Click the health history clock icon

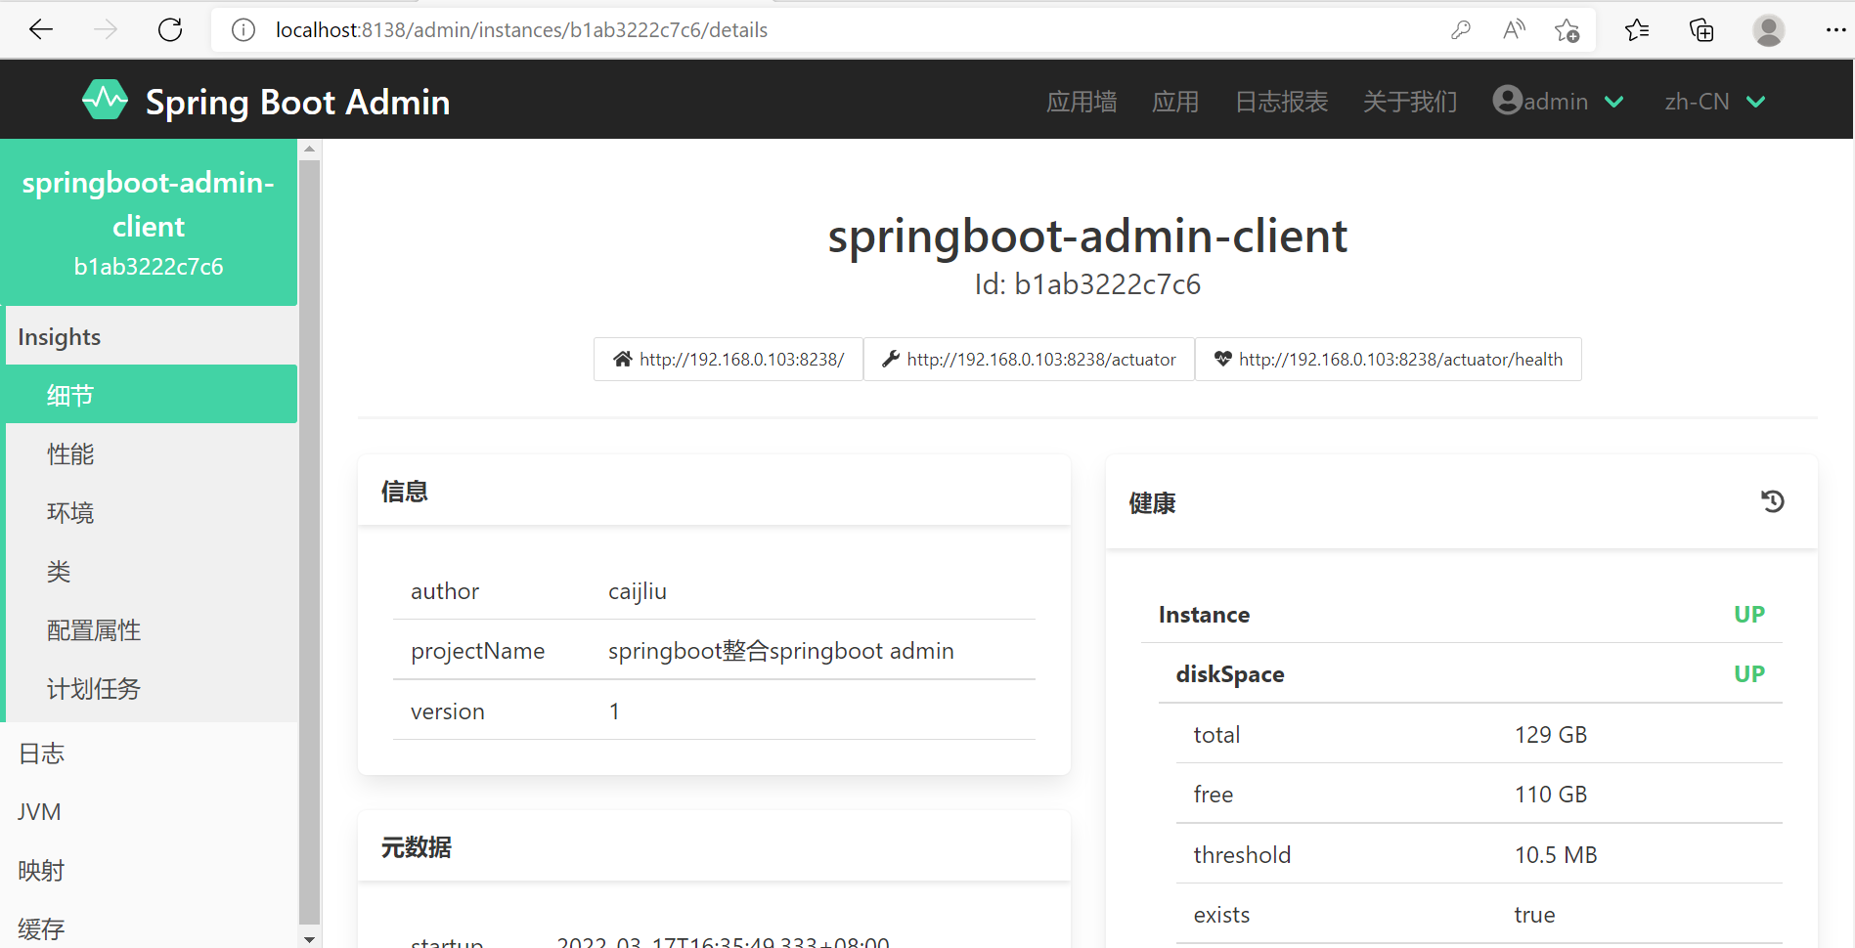[1773, 502]
